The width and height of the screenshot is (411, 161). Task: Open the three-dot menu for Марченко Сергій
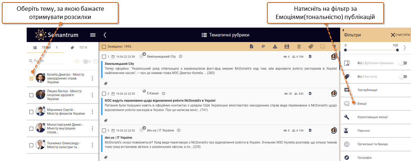tap(92, 112)
